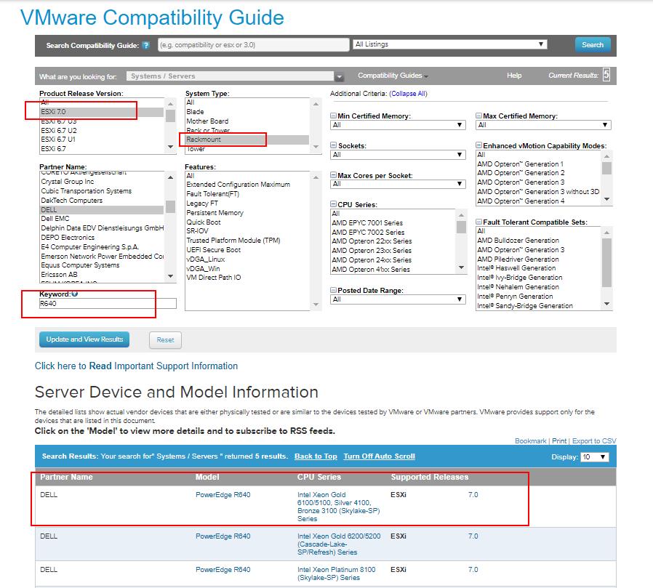This screenshot has height=588, width=653.
Task: Open the Max Cores per Socket dropdown
Action: pyautogui.click(x=398, y=184)
